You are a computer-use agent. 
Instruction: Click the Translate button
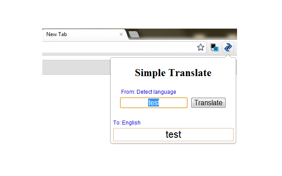[x=208, y=103]
